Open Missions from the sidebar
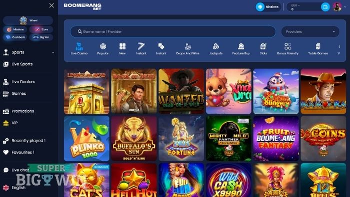350x197 pixels. click(15, 29)
